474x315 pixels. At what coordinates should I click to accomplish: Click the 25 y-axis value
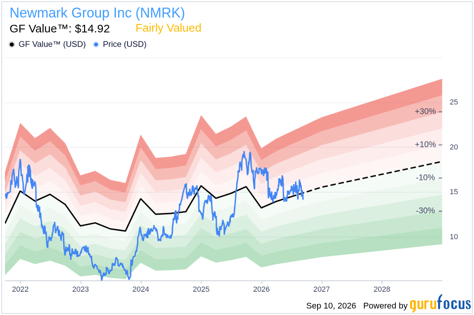point(454,102)
